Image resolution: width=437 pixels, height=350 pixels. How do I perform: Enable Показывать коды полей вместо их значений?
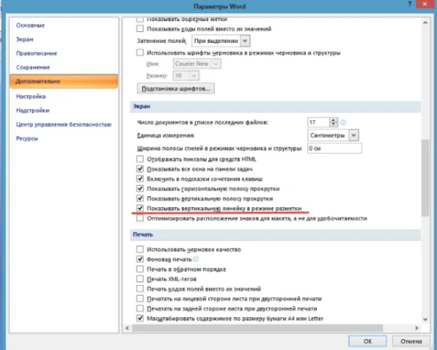click(140, 29)
